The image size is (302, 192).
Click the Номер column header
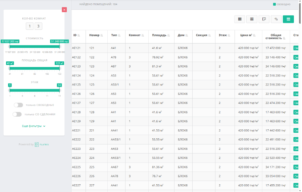[94, 35]
